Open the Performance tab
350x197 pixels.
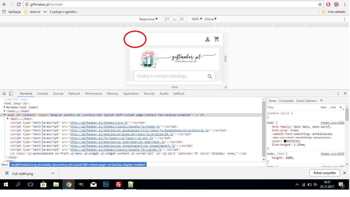(x=94, y=94)
